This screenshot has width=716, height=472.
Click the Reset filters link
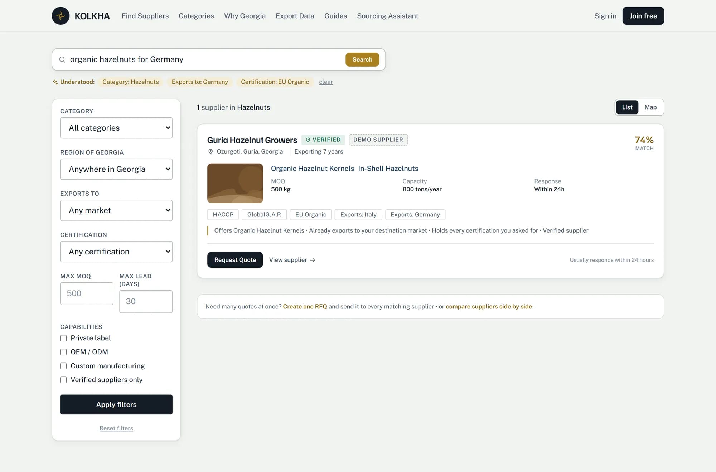(x=116, y=428)
